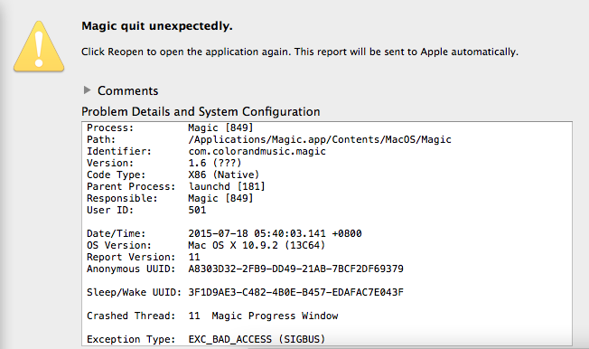Select the "Version:" label
Viewport: 589px width, 349px height.
(x=110, y=163)
